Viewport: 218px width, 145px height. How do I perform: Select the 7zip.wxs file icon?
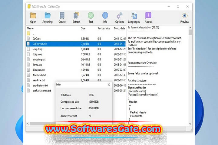28,54
